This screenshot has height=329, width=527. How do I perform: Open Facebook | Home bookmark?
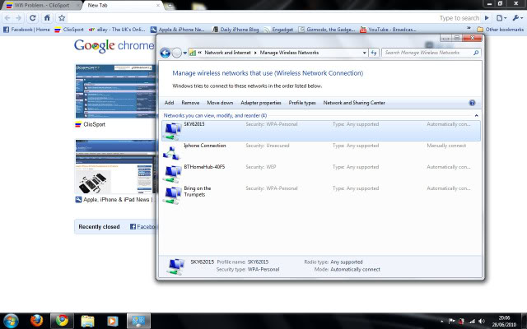26,30
